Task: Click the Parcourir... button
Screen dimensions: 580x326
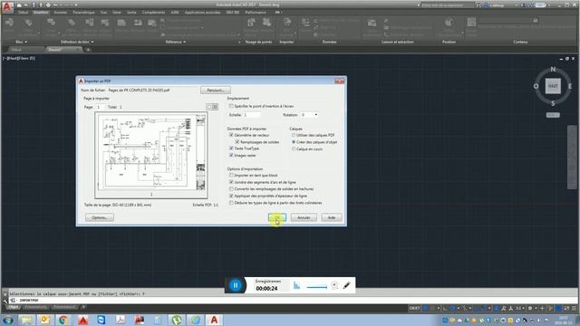Action: pyautogui.click(x=216, y=91)
